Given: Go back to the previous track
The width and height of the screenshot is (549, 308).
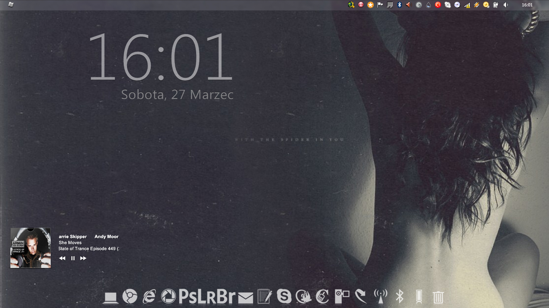Looking at the screenshot, I should pyautogui.click(x=62, y=258).
